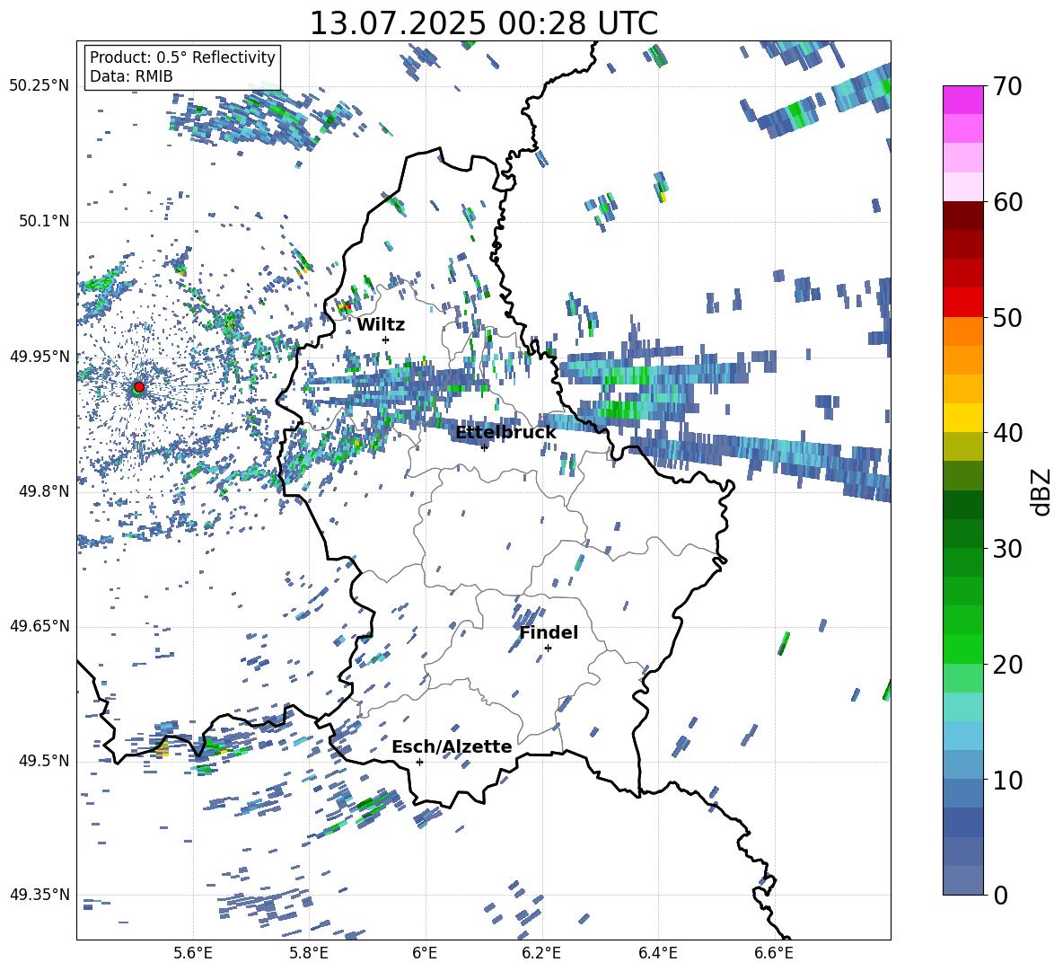Click the Findel location cross marker
The height and width of the screenshot is (971, 1063).
tap(548, 649)
